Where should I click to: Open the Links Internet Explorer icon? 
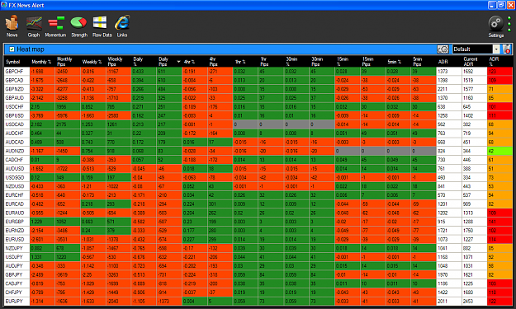point(122,26)
